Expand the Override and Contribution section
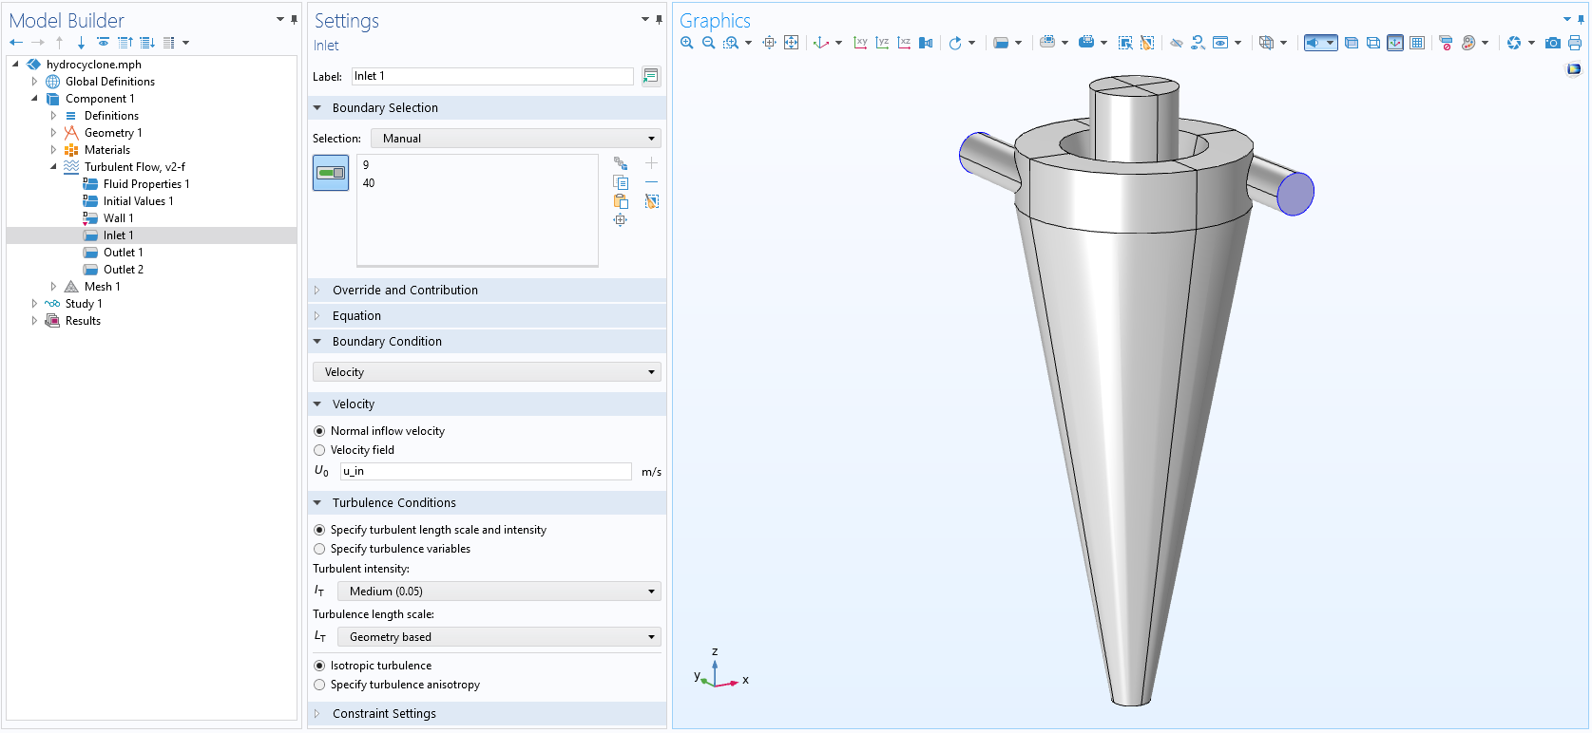Screen dimensions: 1592x733 [405, 291]
